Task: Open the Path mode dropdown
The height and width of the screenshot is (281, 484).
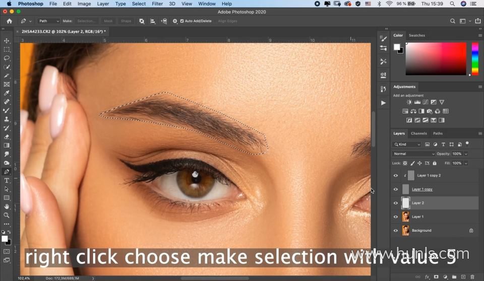Action: click(x=48, y=21)
